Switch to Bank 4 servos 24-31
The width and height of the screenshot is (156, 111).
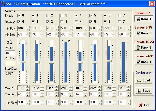click(x=144, y=62)
